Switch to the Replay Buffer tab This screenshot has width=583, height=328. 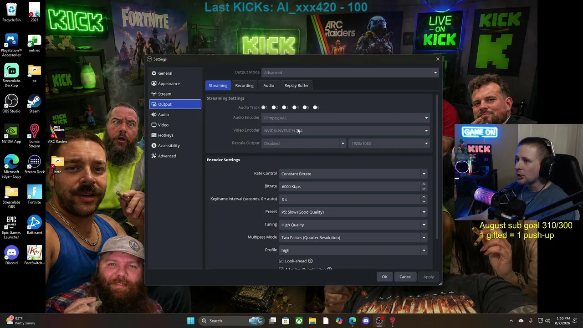click(297, 86)
